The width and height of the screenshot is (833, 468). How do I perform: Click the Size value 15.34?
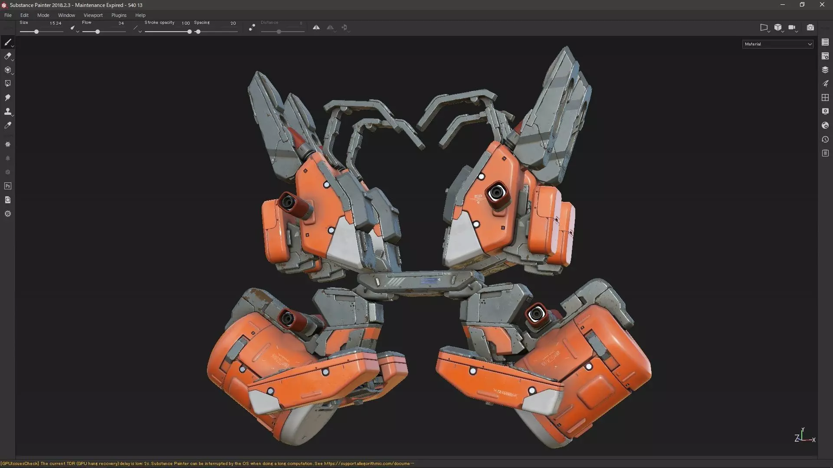[x=56, y=23]
